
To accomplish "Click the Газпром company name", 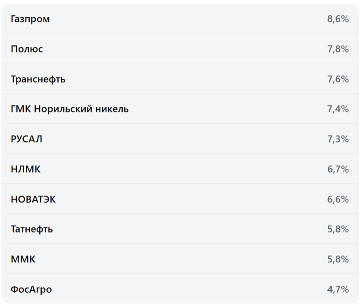I will [30, 19].
